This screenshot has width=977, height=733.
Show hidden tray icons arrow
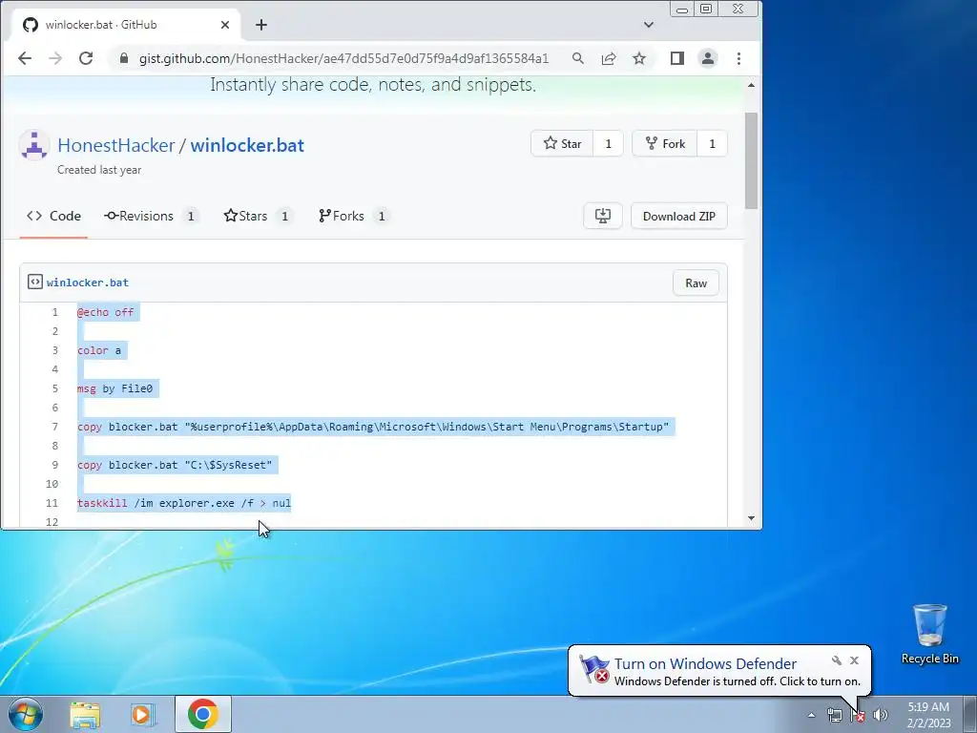pyautogui.click(x=811, y=715)
